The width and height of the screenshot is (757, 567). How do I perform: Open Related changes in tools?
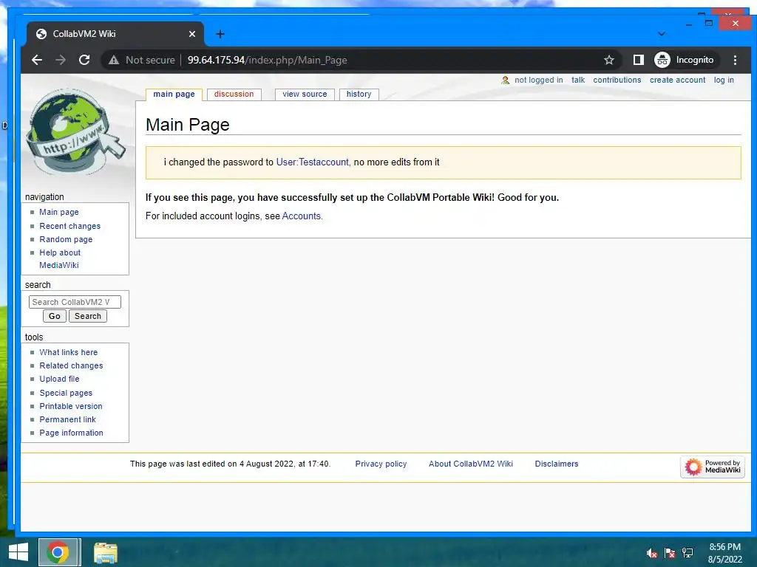pyautogui.click(x=71, y=366)
